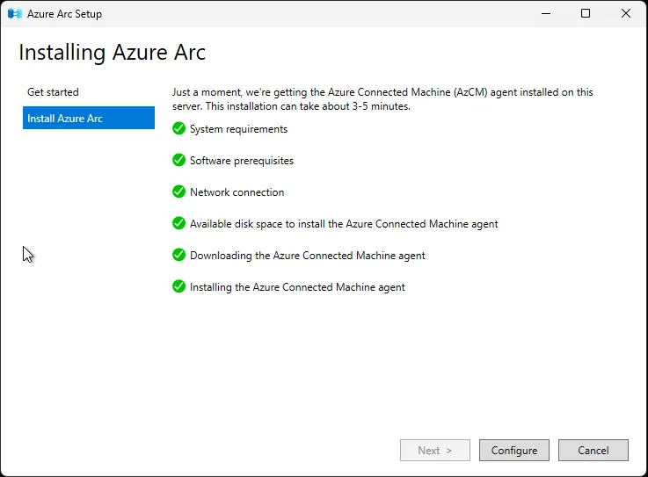The width and height of the screenshot is (648, 477).
Task: Click the Network connection green checkmark icon
Action: pyautogui.click(x=179, y=192)
